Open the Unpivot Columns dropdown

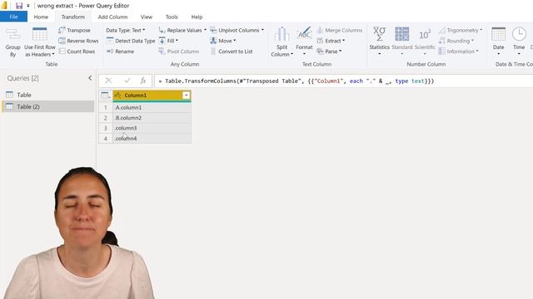coord(237,30)
